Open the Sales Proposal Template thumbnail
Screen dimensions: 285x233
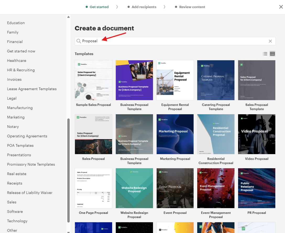point(257,80)
